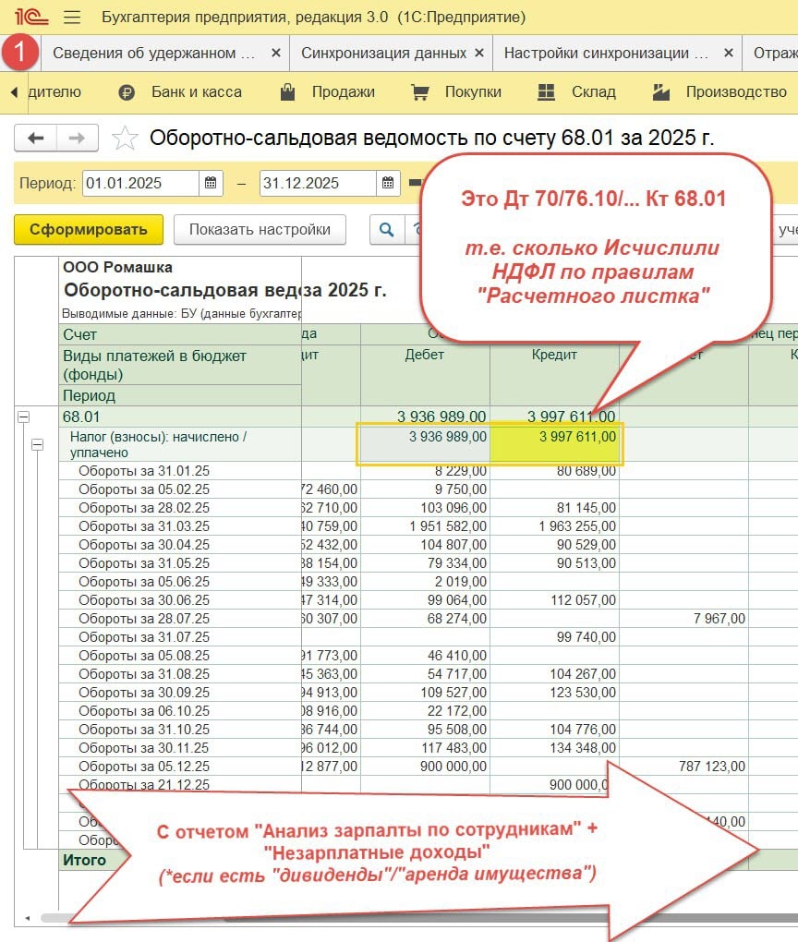Switch to the Синхронизация данных tab

coord(383,53)
